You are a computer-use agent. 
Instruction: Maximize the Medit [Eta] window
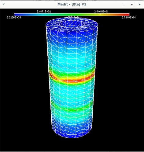132,5
